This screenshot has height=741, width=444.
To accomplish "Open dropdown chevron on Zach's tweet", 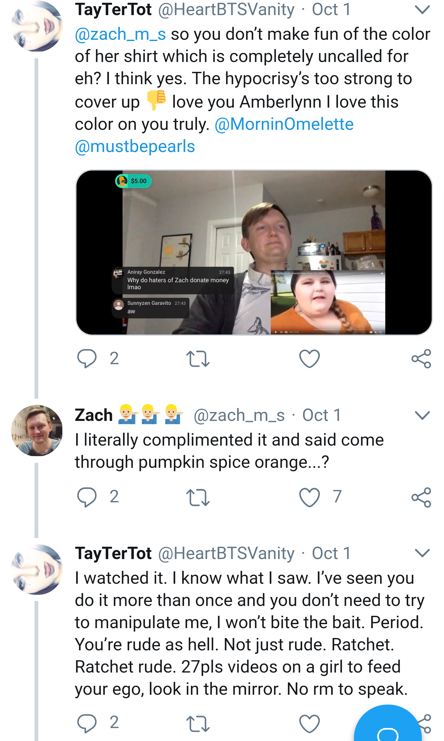I will click(x=422, y=415).
